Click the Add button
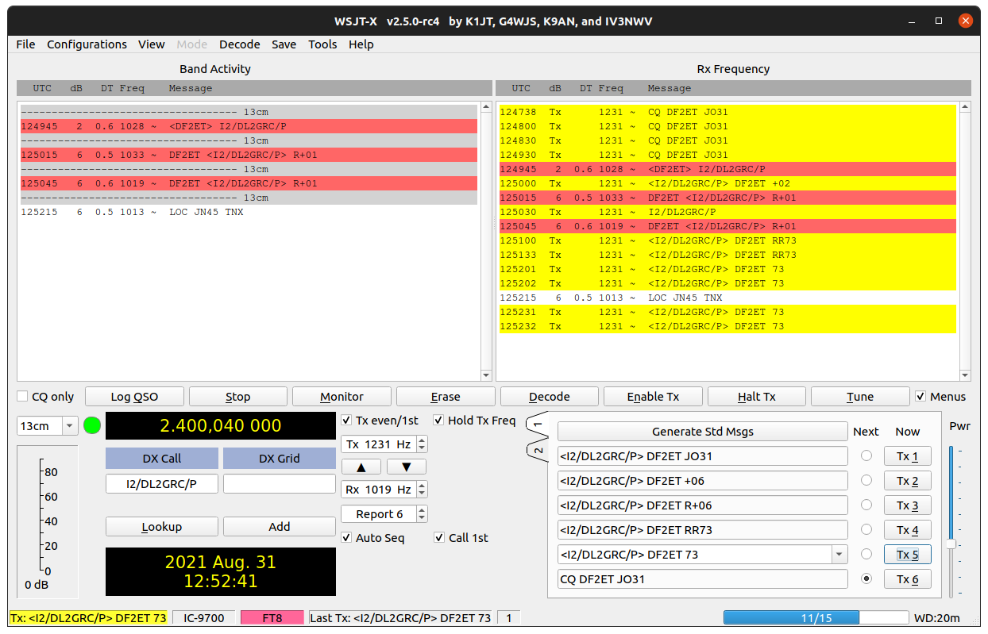Screen dimensions: 988x634 coord(280,527)
